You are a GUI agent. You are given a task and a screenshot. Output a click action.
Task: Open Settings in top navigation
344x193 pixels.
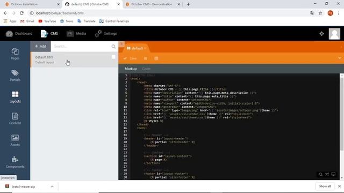tap(106, 33)
